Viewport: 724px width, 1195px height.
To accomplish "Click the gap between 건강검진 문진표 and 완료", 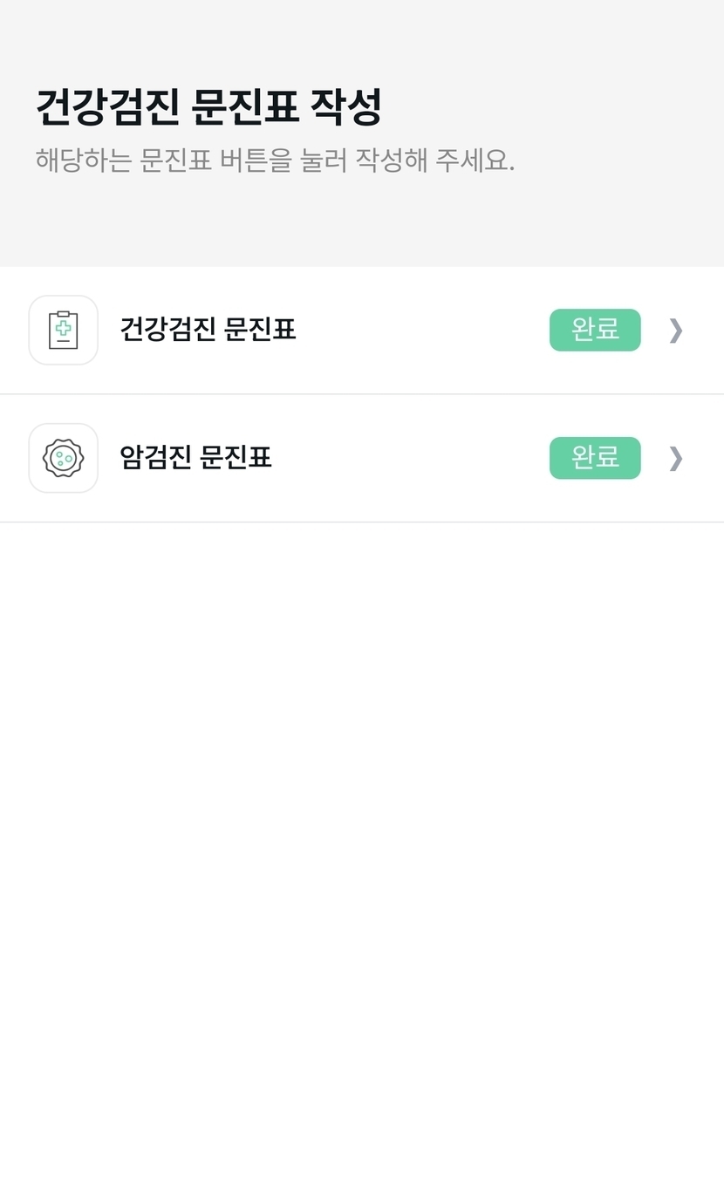I will (x=423, y=330).
